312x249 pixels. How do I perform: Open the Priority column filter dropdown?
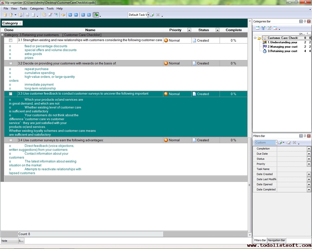[x=189, y=30]
